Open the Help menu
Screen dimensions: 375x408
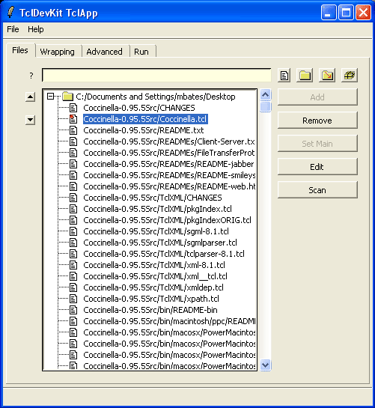[x=36, y=29]
